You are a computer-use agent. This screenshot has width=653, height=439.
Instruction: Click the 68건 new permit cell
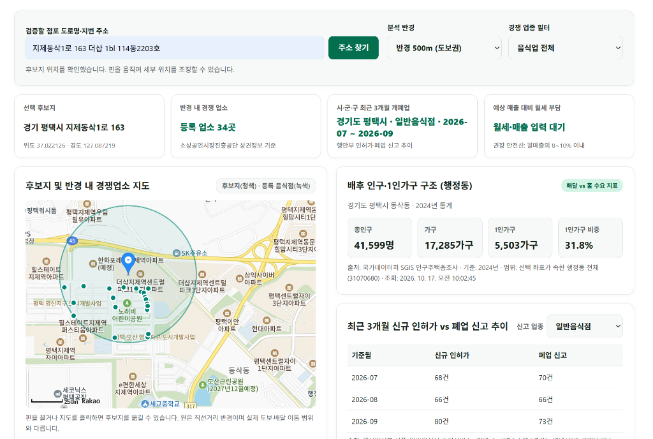441,378
